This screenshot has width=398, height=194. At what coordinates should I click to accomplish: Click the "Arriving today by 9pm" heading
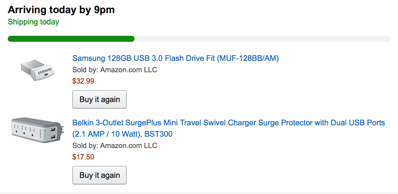61,10
